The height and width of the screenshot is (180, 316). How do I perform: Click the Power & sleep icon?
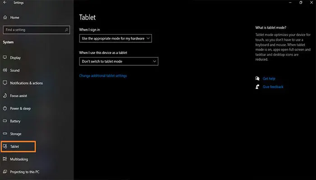point(5,108)
